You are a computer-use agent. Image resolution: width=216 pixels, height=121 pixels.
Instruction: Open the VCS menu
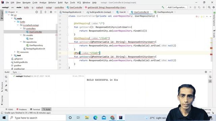click(79, 2)
